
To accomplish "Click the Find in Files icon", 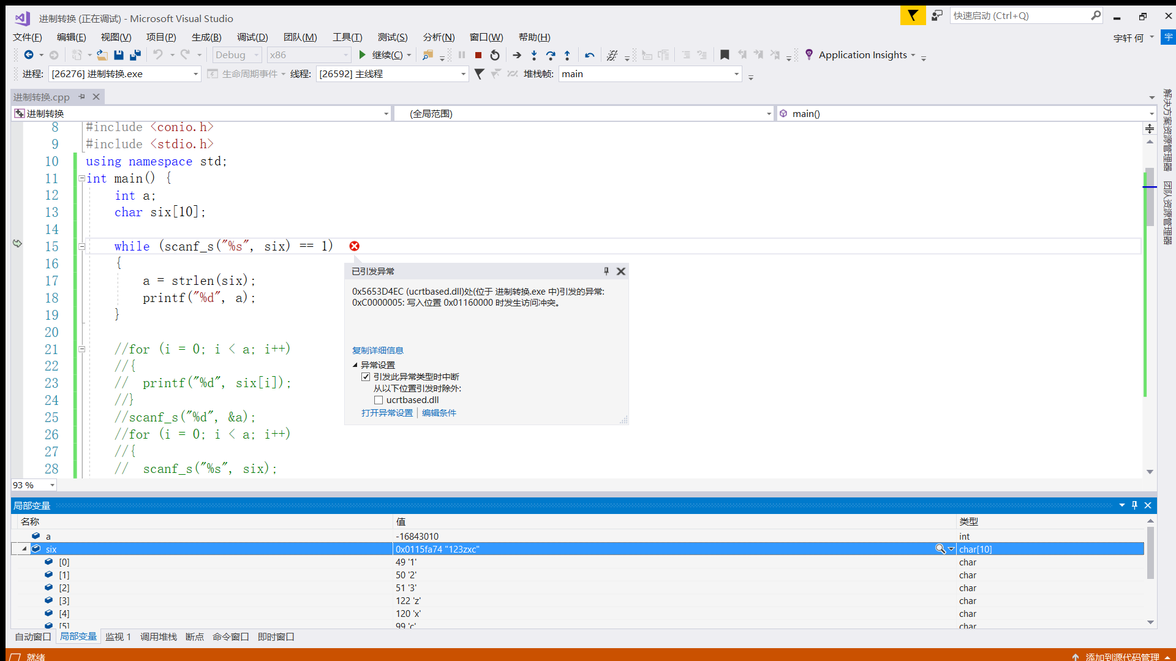I will 428,55.
